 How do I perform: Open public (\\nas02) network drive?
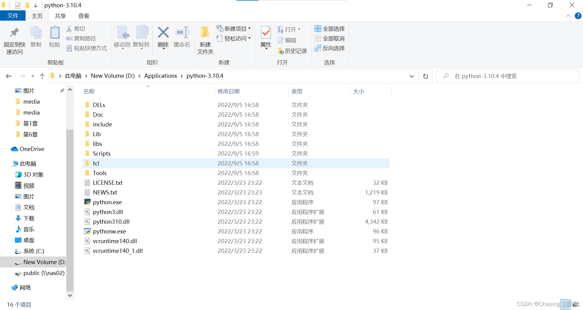(x=40, y=273)
